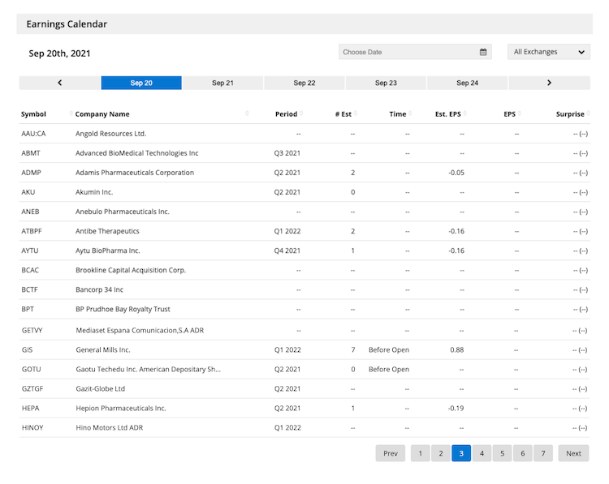The height and width of the screenshot is (484, 609).
Task: Sort by Est. EPS column header
Action: pyautogui.click(x=447, y=114)
